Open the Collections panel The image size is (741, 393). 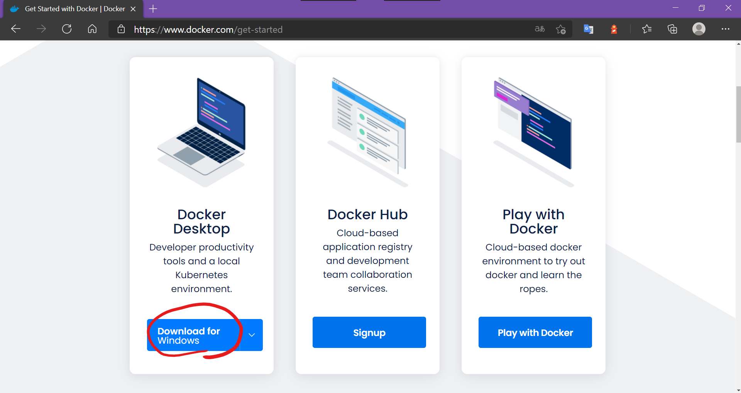[x=672, y=29]
